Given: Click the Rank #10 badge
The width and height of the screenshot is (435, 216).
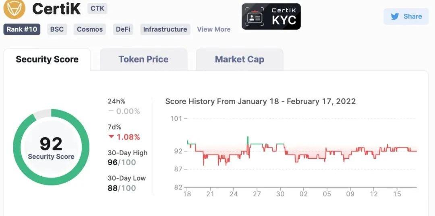Looking at the screenshot, I should click(22, 29).
